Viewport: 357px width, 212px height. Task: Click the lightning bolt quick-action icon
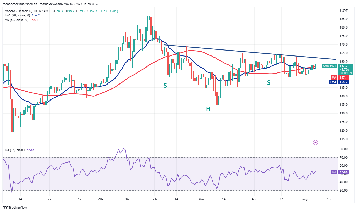315,142
